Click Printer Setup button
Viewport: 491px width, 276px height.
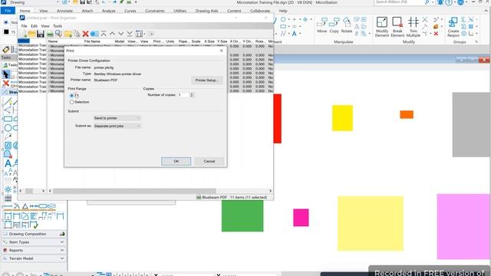(206, 80)
